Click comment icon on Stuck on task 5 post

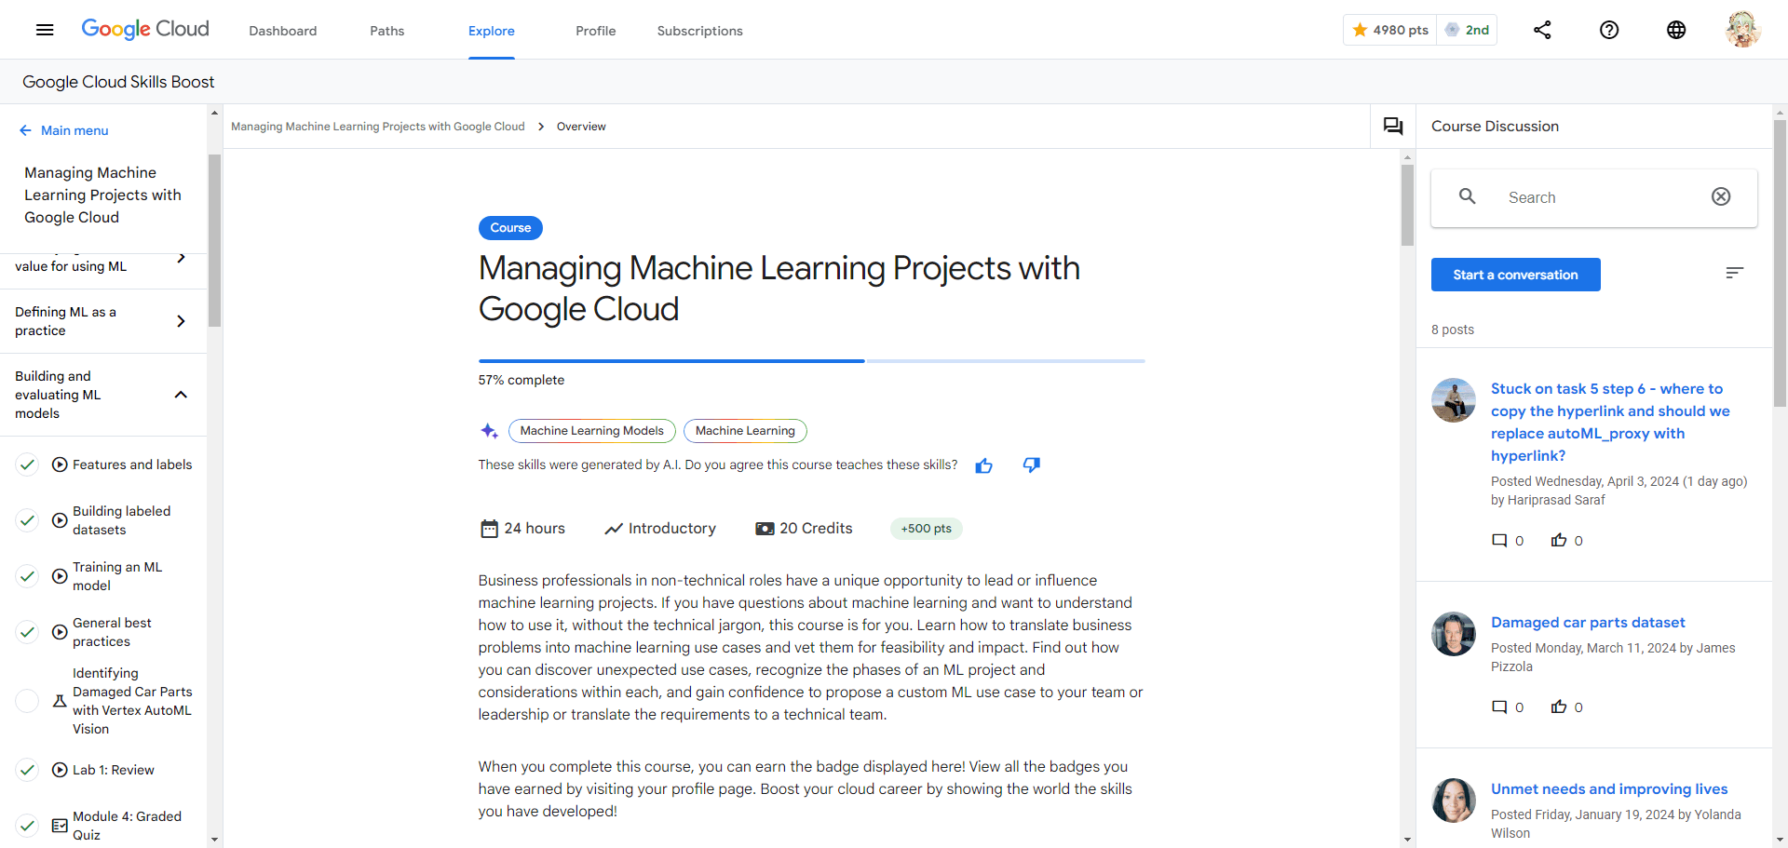pos(1499,540)
